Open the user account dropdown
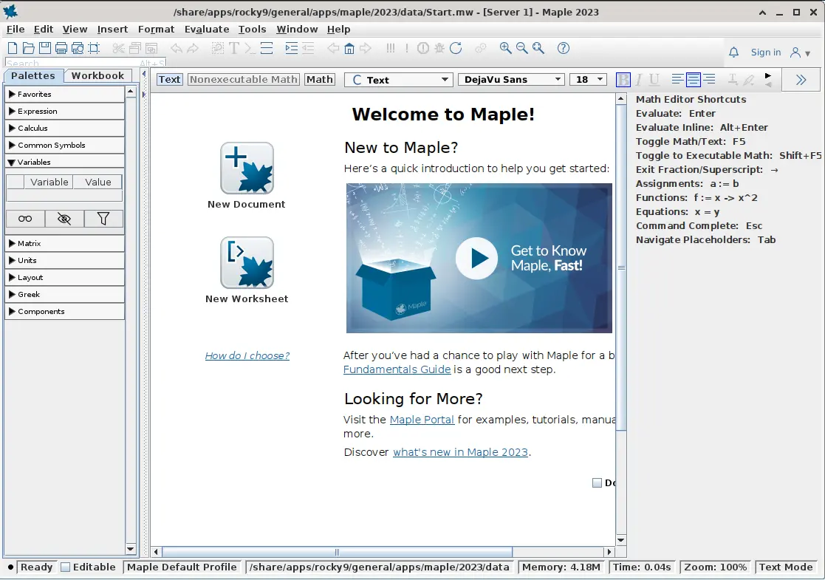This screenshot has width=825, height=580. [x=801, y=52]
